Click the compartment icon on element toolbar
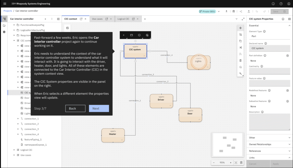Screen dimensions: 293x168 click(x=131, y=35)
